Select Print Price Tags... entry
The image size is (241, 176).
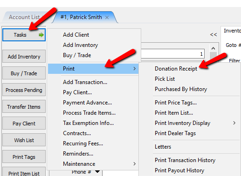coord(190,103)
